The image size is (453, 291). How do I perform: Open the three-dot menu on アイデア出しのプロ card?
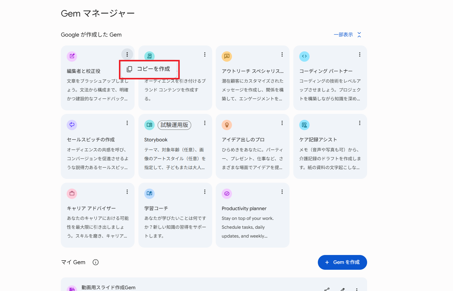coord(282,123)
